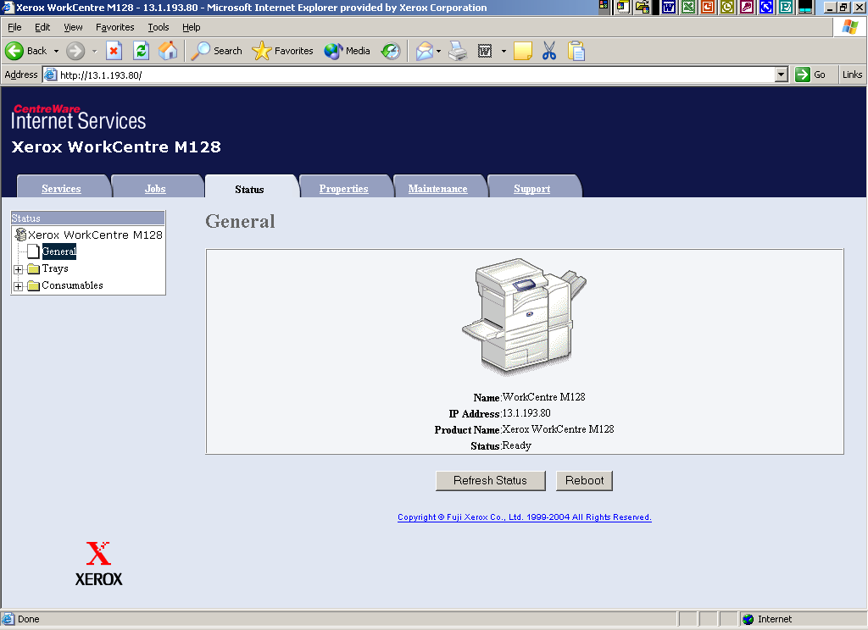
Task: Click the Open Office Document icon
Action: (643, 7)
